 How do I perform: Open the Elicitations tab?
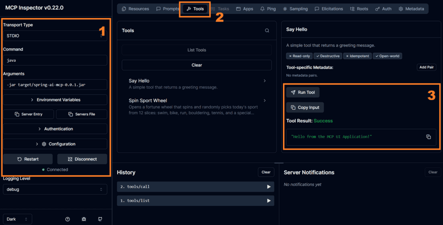pos(329,9)
